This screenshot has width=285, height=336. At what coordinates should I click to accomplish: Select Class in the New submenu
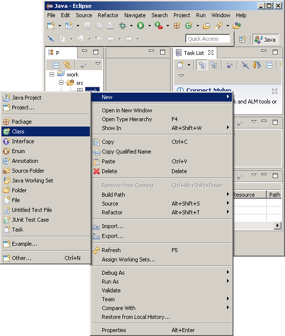pos(46,131)
